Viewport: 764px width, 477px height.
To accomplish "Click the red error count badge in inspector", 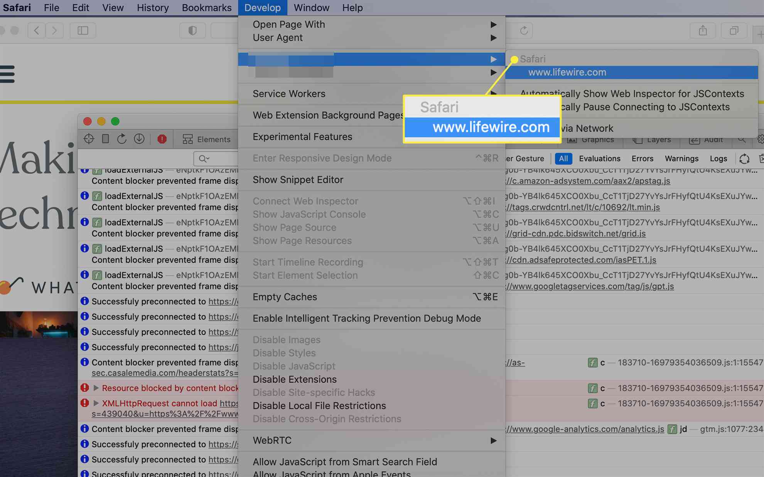I will point(162,139).
